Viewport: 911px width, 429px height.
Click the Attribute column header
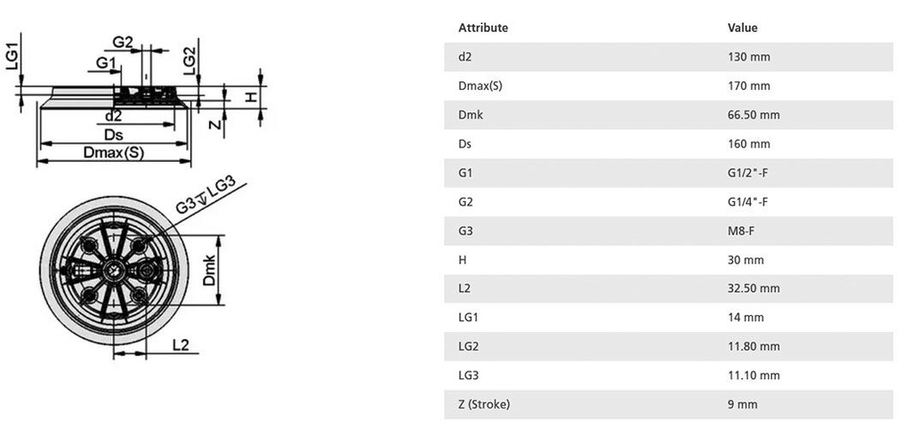[x=483, y=28]
